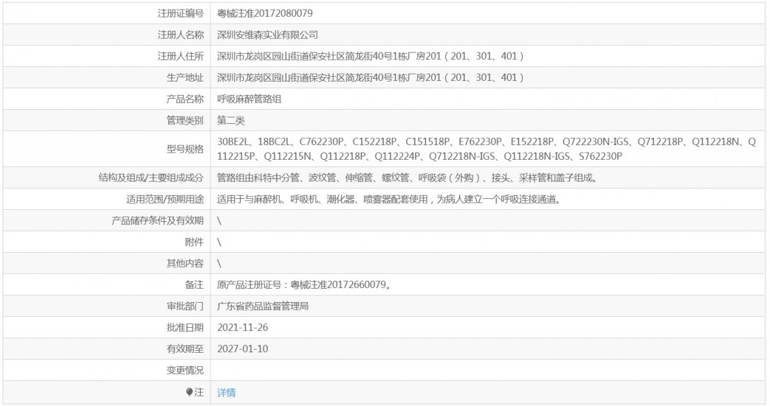Select the text beginning 适用于与麻醉机

391,199
